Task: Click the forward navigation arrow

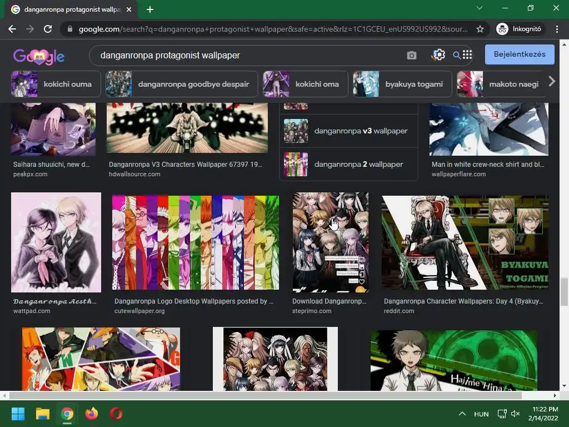Action: coord(30,29)
